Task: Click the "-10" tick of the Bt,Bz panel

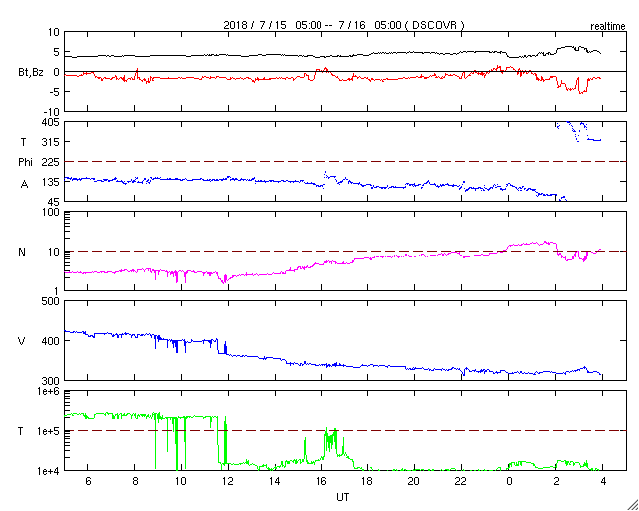Action: (x=51, y=111)
